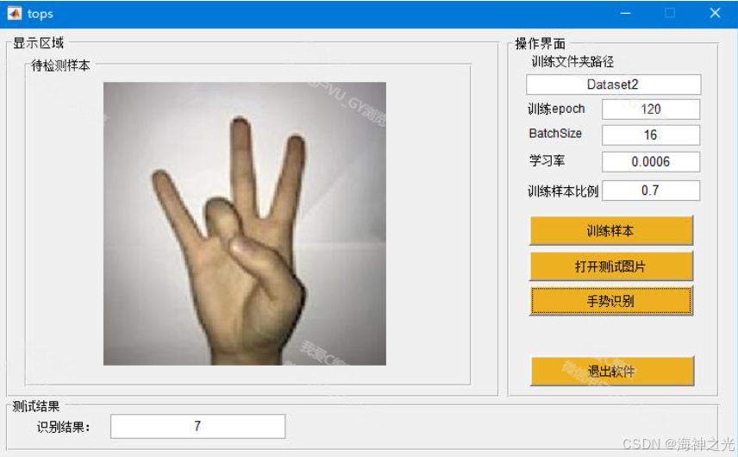Run gesture recognition with 手势识别
The image size is (738, 457).
[x=611, y=301]
